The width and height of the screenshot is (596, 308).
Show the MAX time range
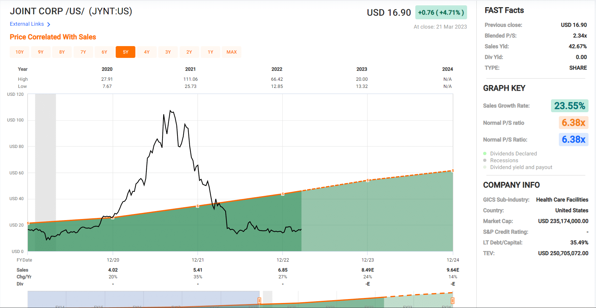tap(232, 52)
